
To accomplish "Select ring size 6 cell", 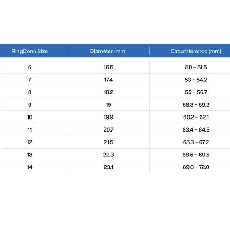I will coord(29,67).
